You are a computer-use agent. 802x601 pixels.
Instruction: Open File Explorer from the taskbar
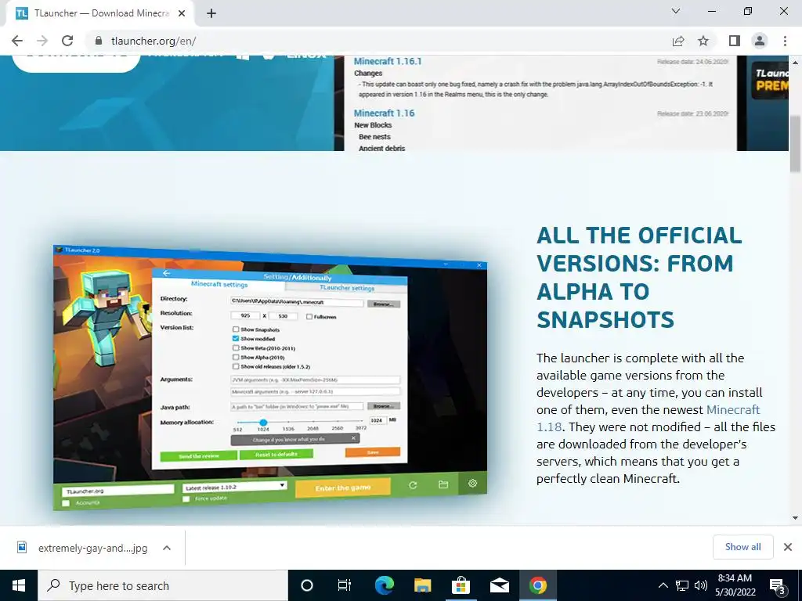422,585
